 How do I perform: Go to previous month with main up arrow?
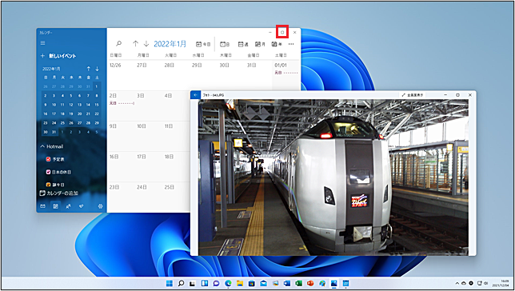135,43
